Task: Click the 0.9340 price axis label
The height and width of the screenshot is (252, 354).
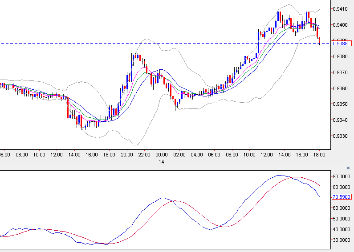Action: tap(340, 120)
